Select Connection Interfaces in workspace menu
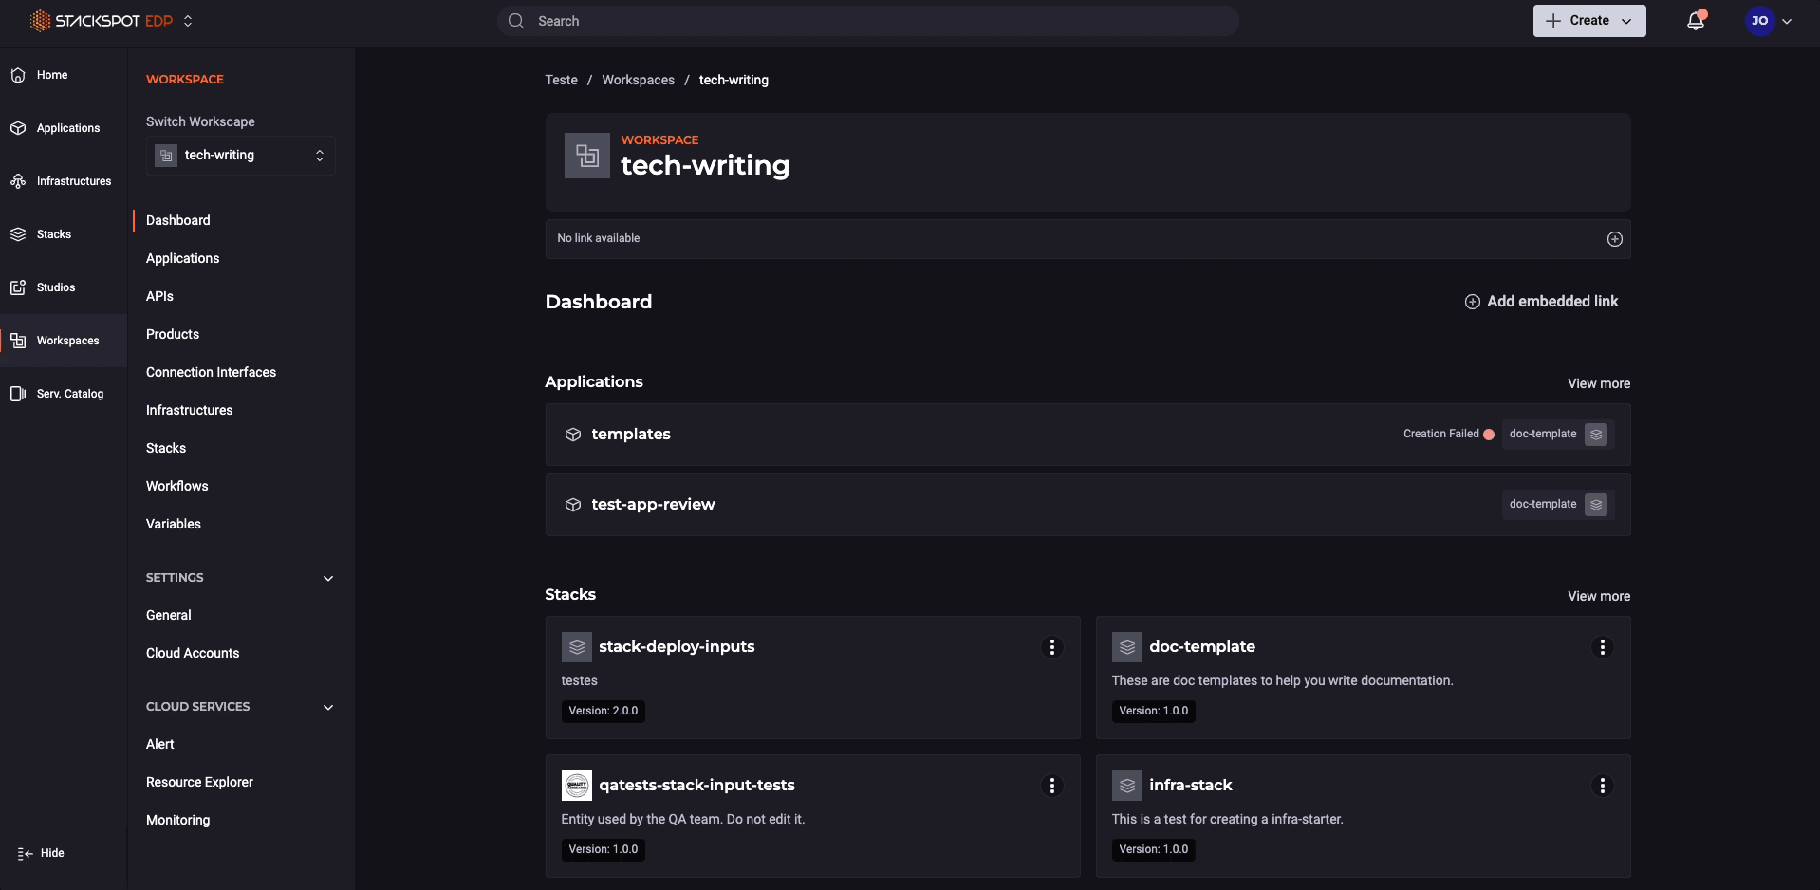The height and width of the screenshot is (890, 1820). (211, 372)
